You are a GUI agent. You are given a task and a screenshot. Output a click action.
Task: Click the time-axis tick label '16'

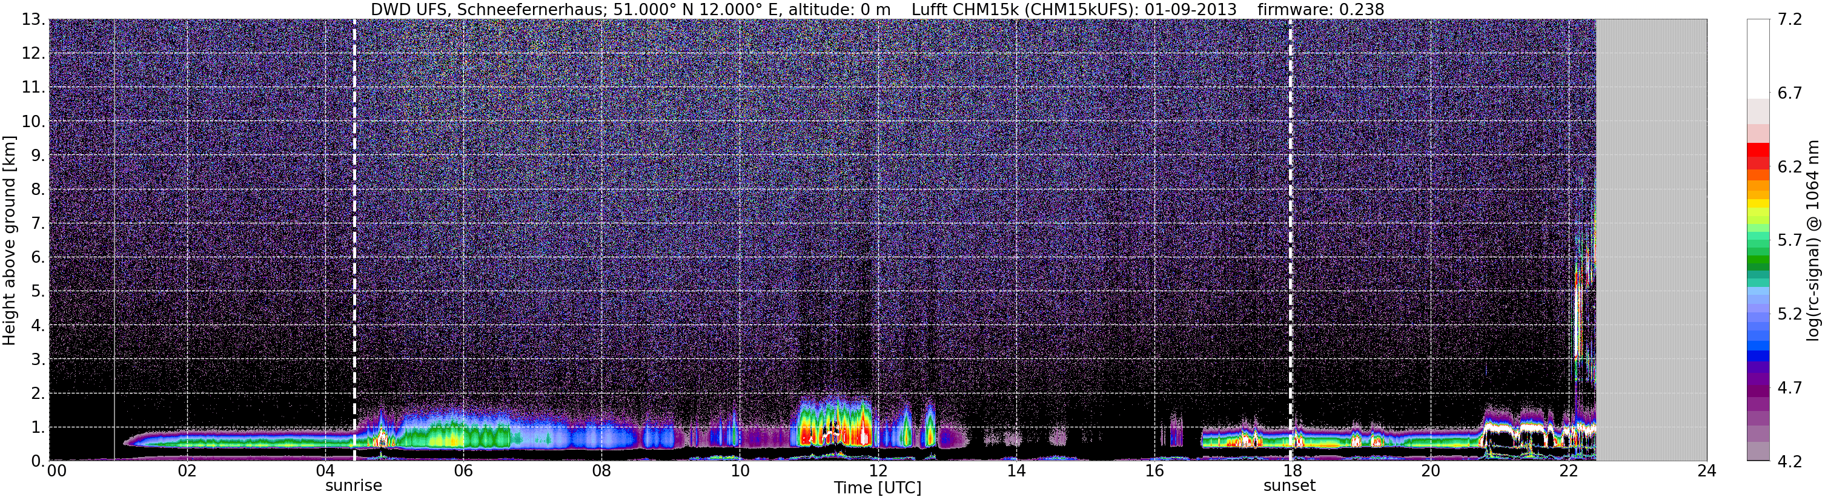point(1154,471)
